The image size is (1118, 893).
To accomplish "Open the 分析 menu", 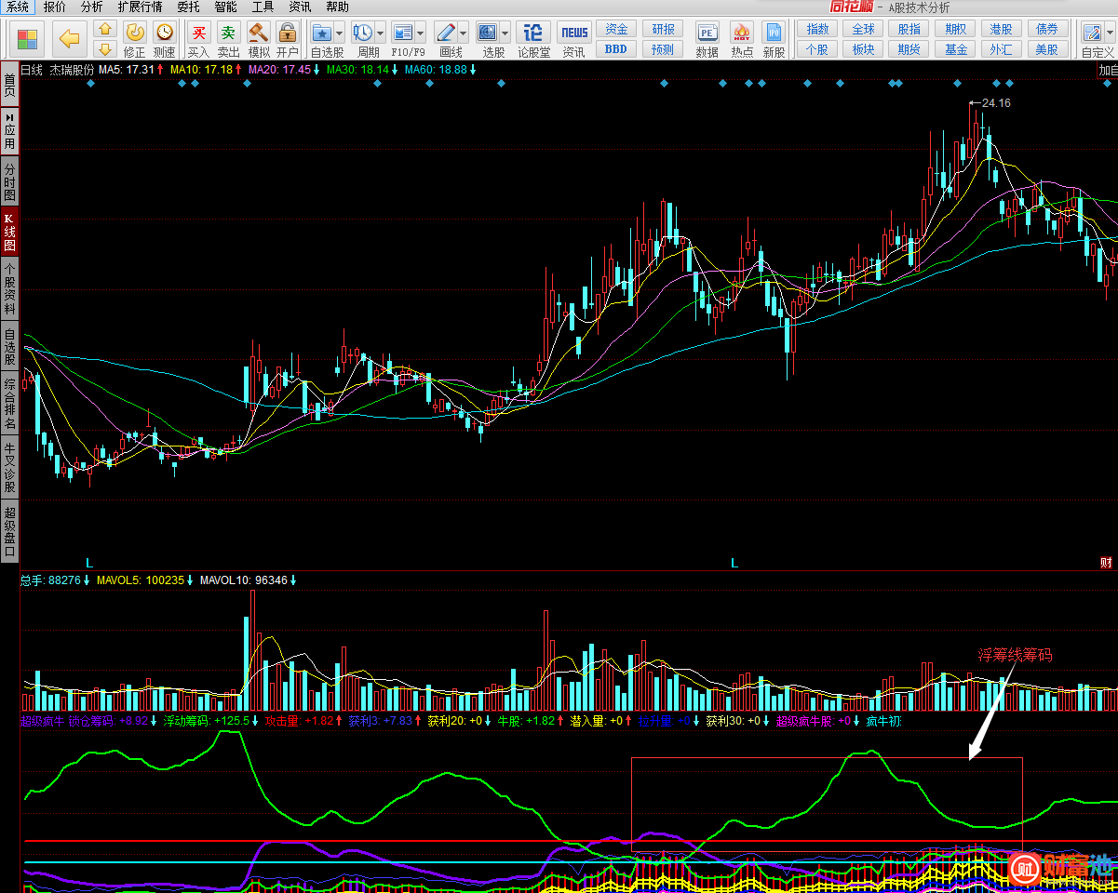I will (91, 7).
